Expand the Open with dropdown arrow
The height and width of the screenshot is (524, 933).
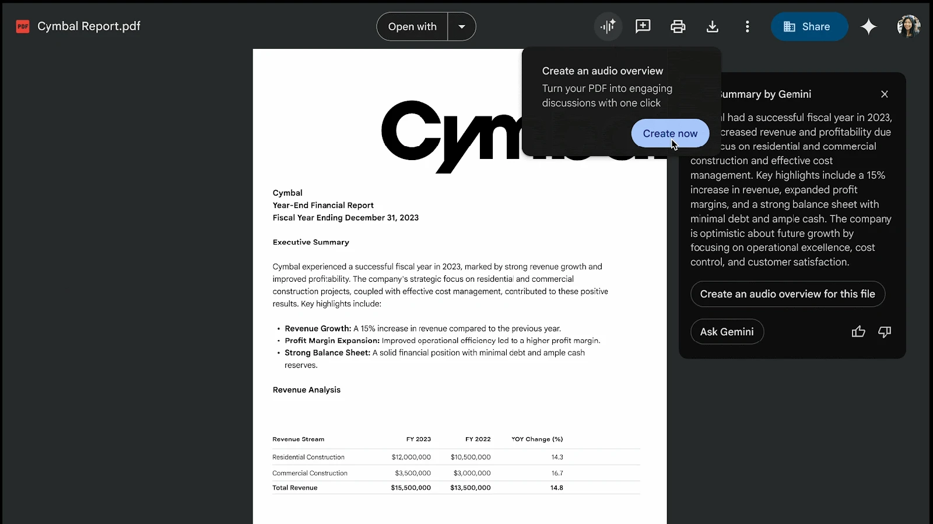click(461, 26)
